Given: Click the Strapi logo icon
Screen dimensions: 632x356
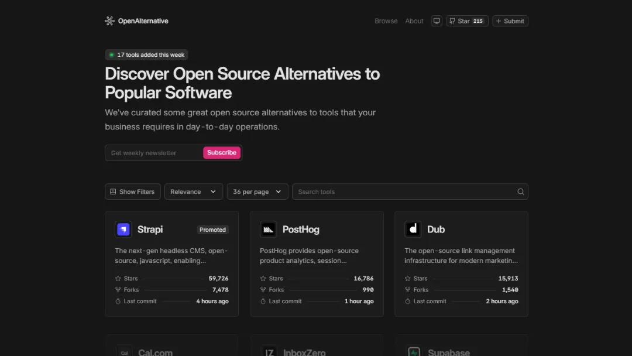Looking at the screenshot, I should 123,230.
